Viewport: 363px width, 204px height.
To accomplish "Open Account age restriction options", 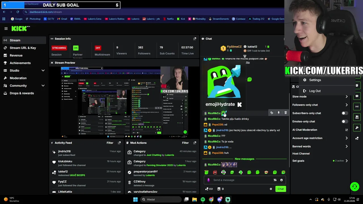I will coord(320,138).
